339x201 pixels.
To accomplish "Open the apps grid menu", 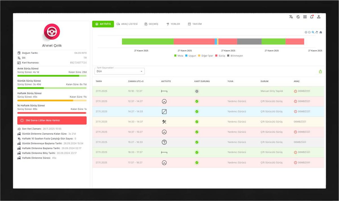I will 305,17.
